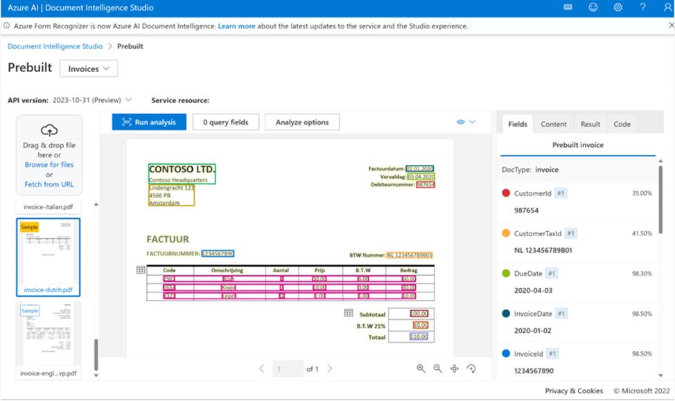Go to next page arrow
The image size is (675, 401).
click(x=330, y=368)
